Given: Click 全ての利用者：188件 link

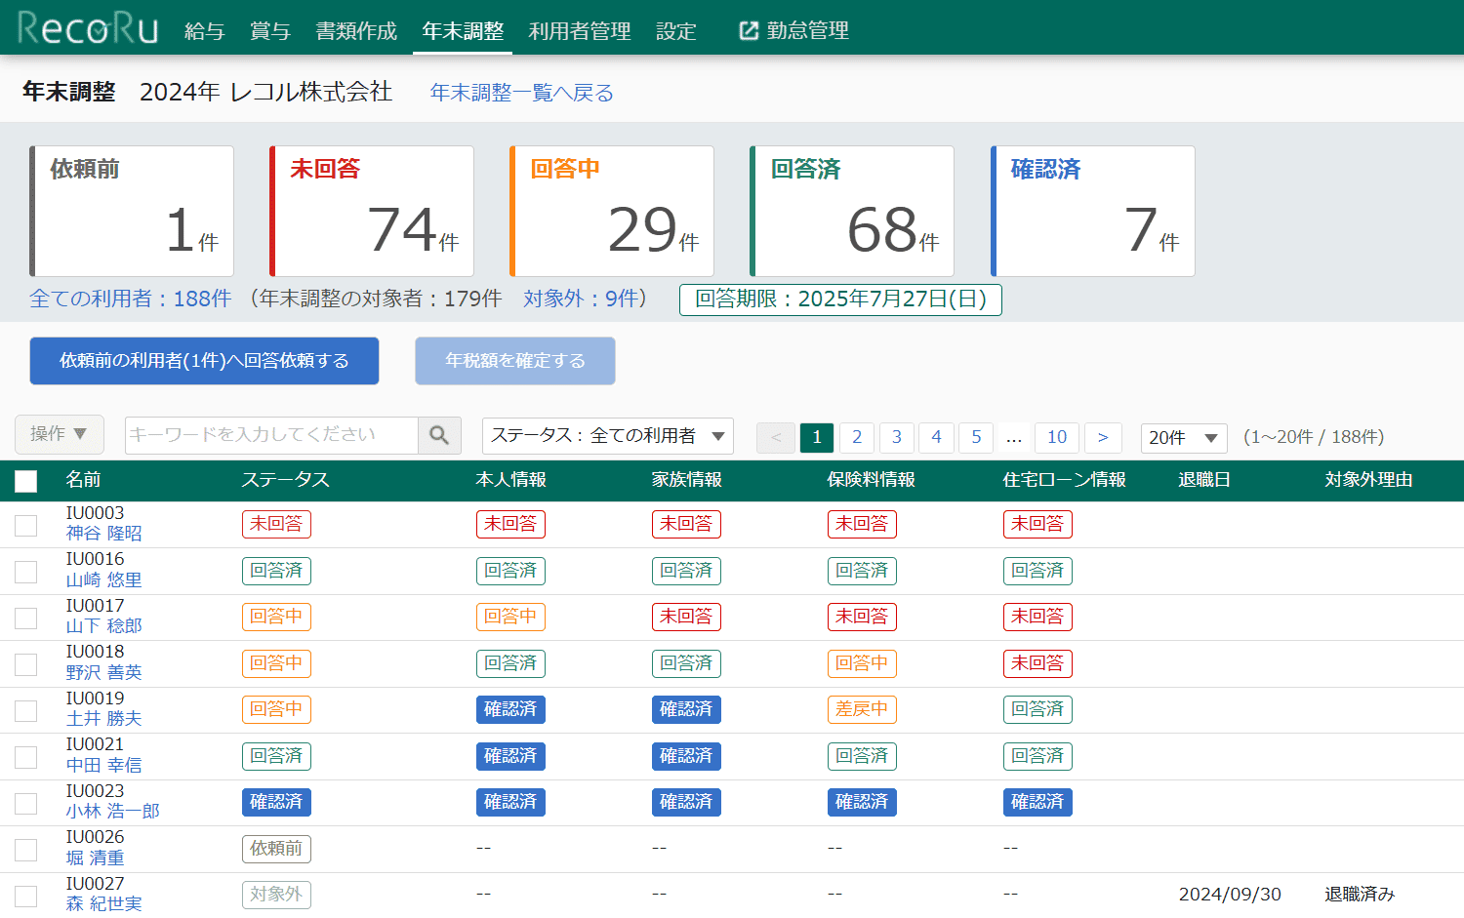Looking at the screenshot, I should click(131, 299).
